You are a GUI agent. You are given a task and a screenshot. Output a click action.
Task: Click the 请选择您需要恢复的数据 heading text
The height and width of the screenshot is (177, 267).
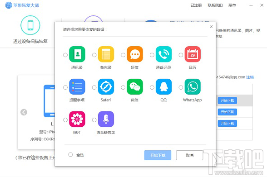coord(85,29)
